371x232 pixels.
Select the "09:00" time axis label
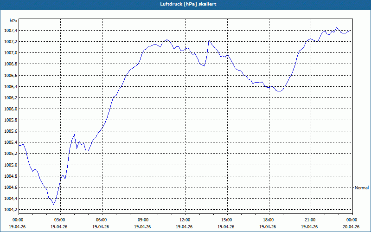(144, 220)
